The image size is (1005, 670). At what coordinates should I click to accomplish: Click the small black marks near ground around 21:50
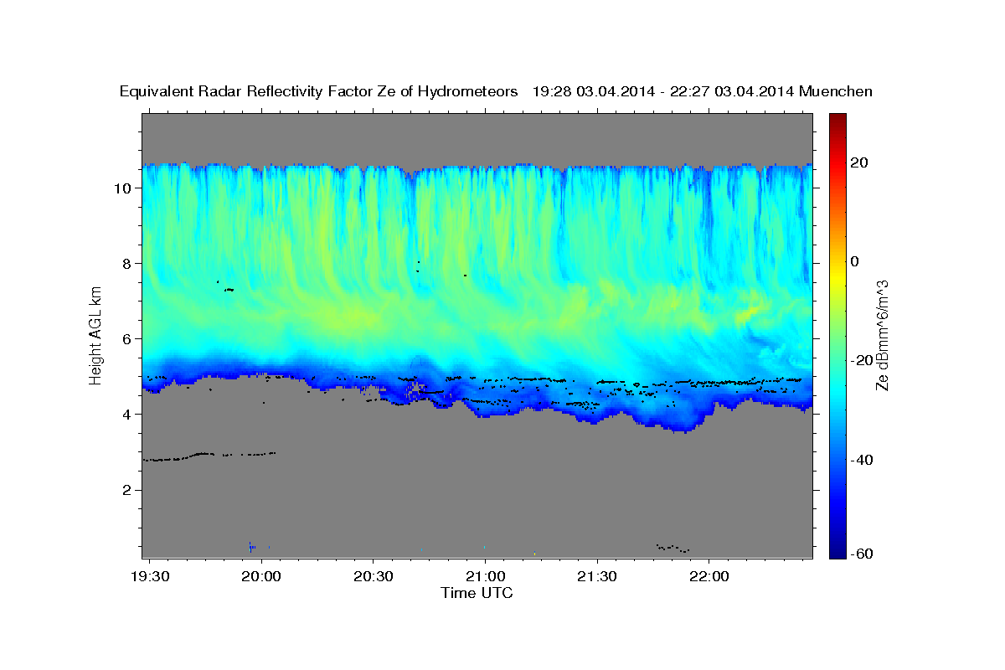(673, 548)
